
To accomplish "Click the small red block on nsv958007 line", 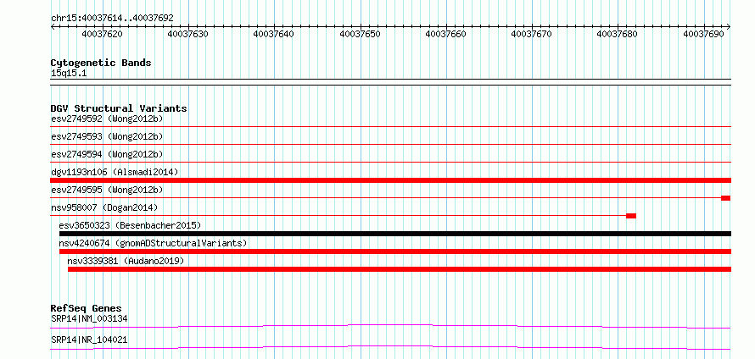I will (x=631, y=216).
